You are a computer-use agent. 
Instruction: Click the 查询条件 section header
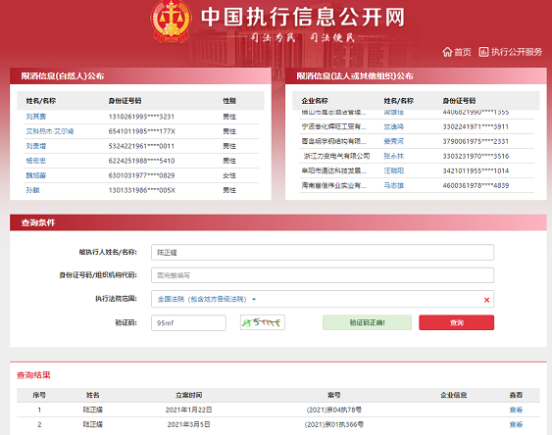[38, 222]
